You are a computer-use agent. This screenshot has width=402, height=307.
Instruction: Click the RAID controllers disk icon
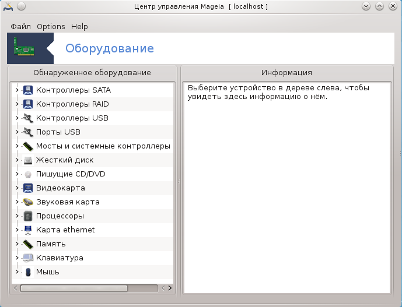click(28, 104)
